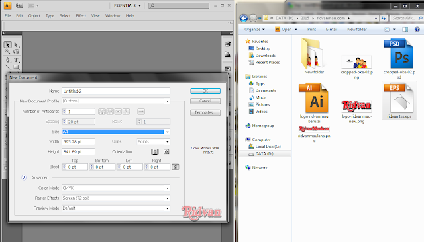Click the Height field showing 841.89 pt

pyautogui.click(x=78, y=152)
